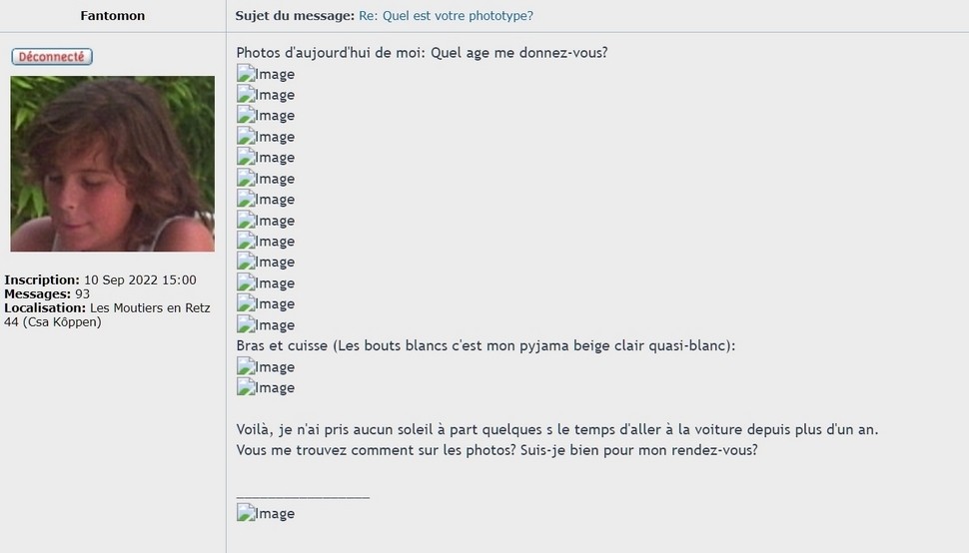Select the eighth broken image in photos list

pos(266,221)
